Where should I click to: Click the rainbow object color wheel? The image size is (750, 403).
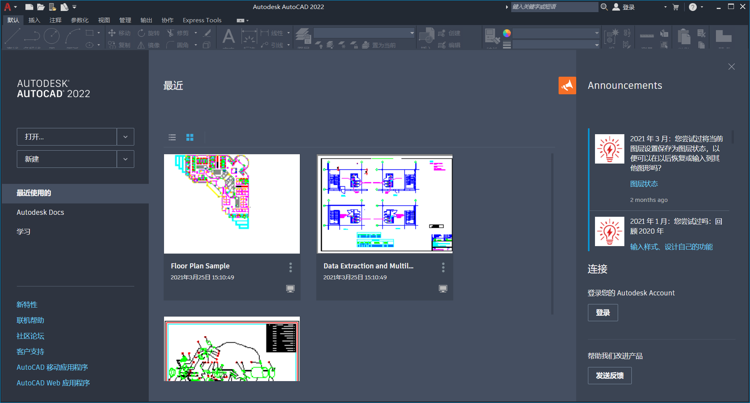click(x=507, y=33)
